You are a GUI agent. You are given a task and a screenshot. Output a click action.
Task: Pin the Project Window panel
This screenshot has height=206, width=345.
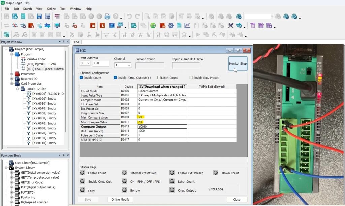tap(64, 42)
